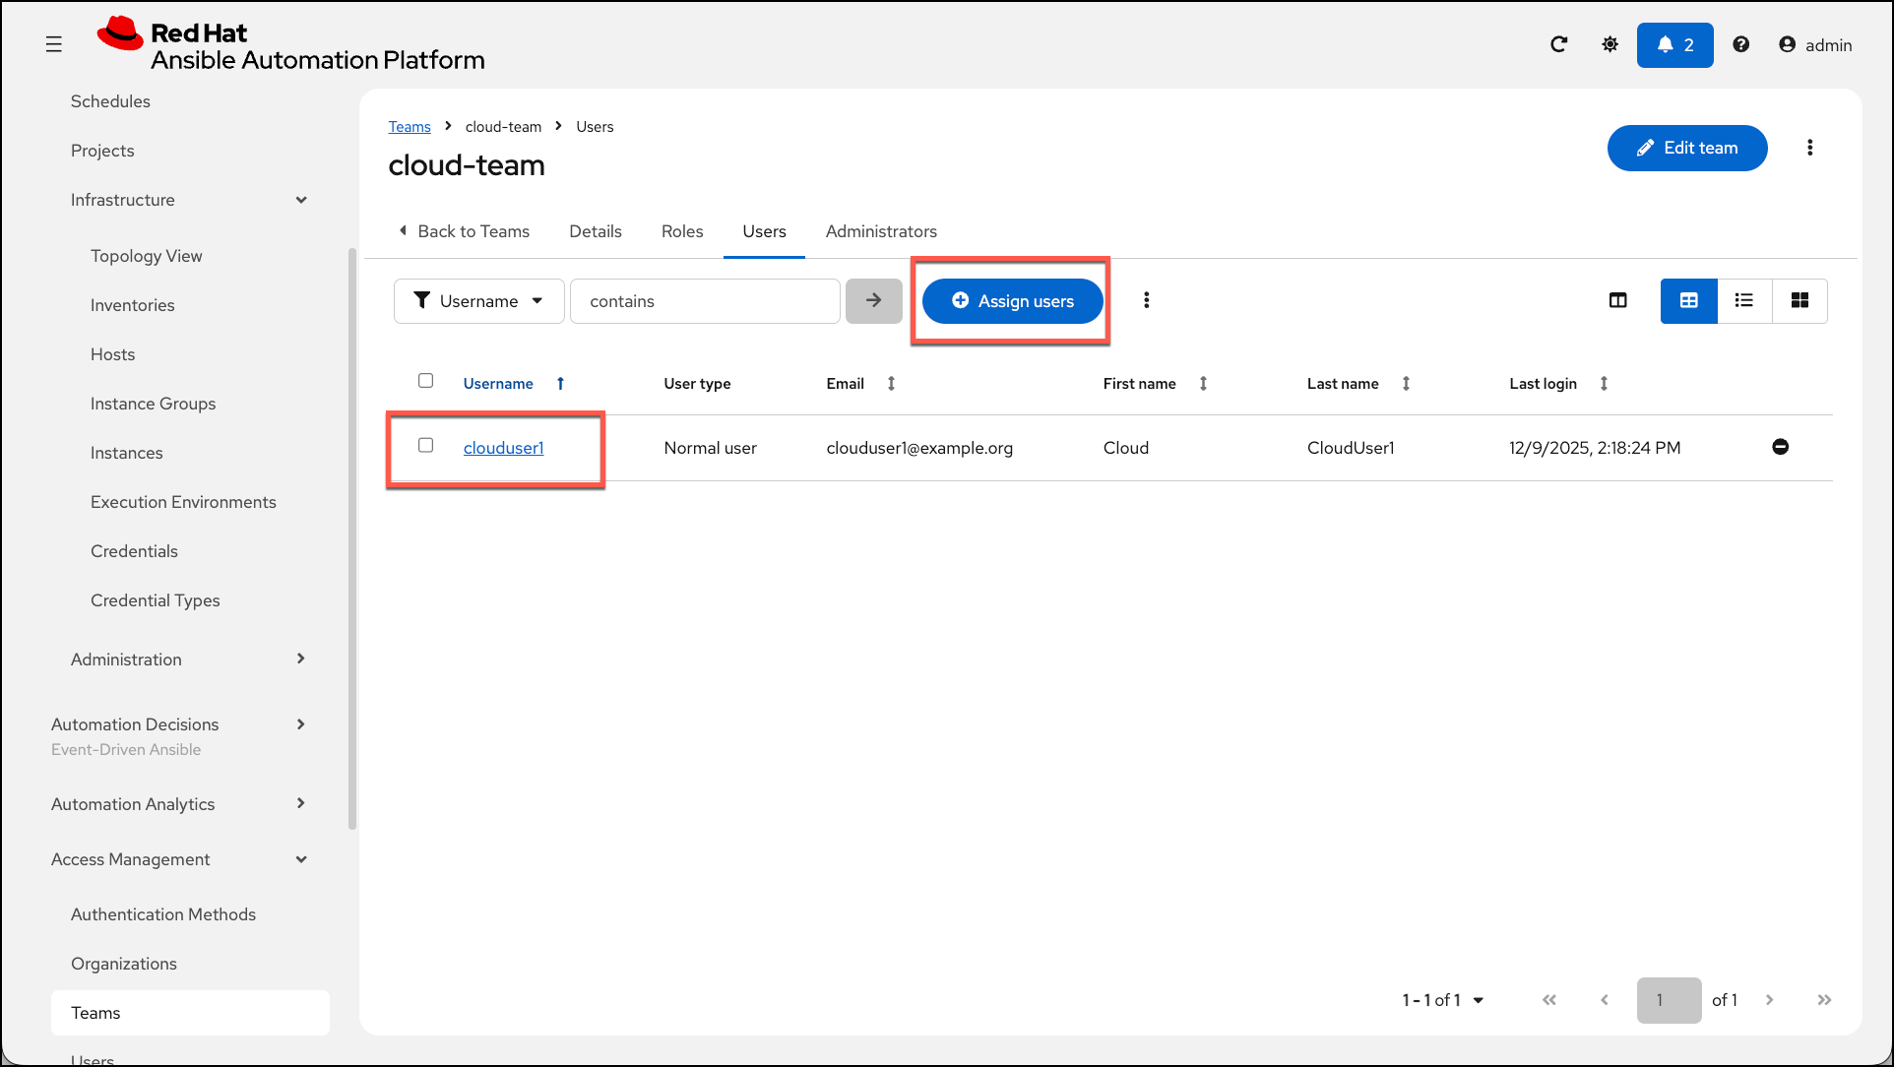The height and width of the screenshot is (1067, 1894).
Task: Switch theme using the sun icon
Action: tap(1610, 44)
